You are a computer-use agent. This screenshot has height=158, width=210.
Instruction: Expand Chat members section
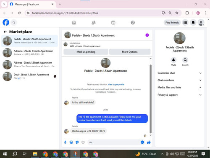click(180, 80)
